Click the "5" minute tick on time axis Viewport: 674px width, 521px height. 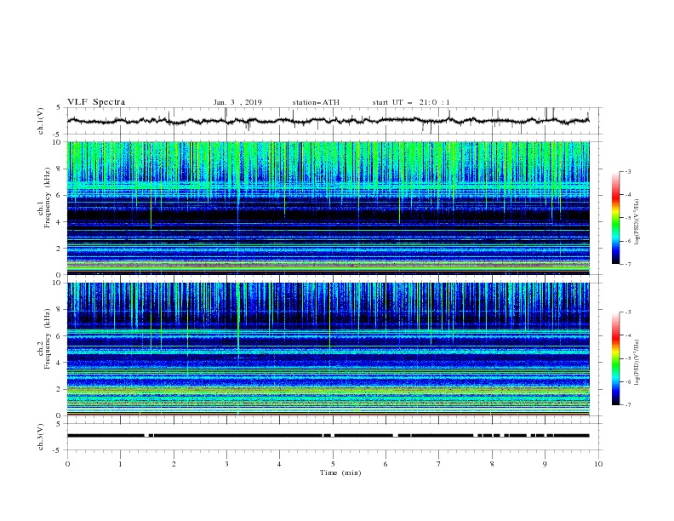coord(333,464)
